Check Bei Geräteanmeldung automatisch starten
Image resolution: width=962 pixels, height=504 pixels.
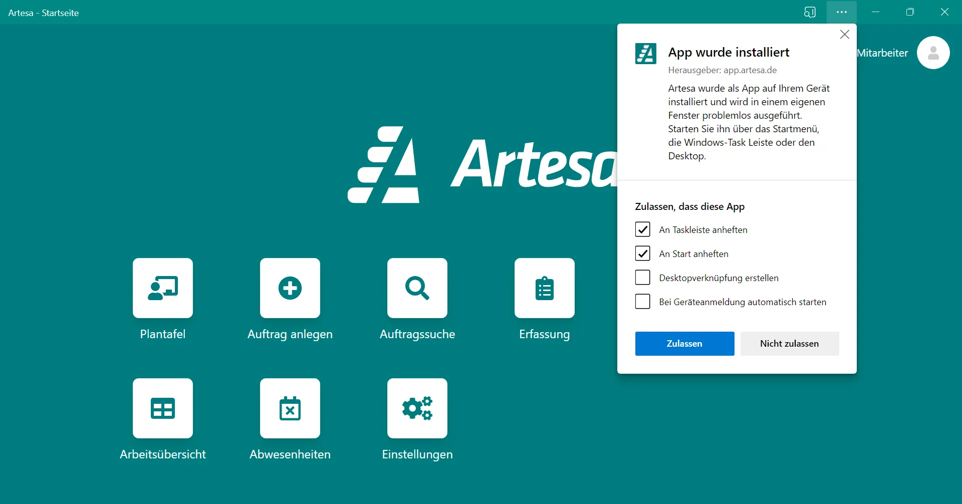pos(643,301)
